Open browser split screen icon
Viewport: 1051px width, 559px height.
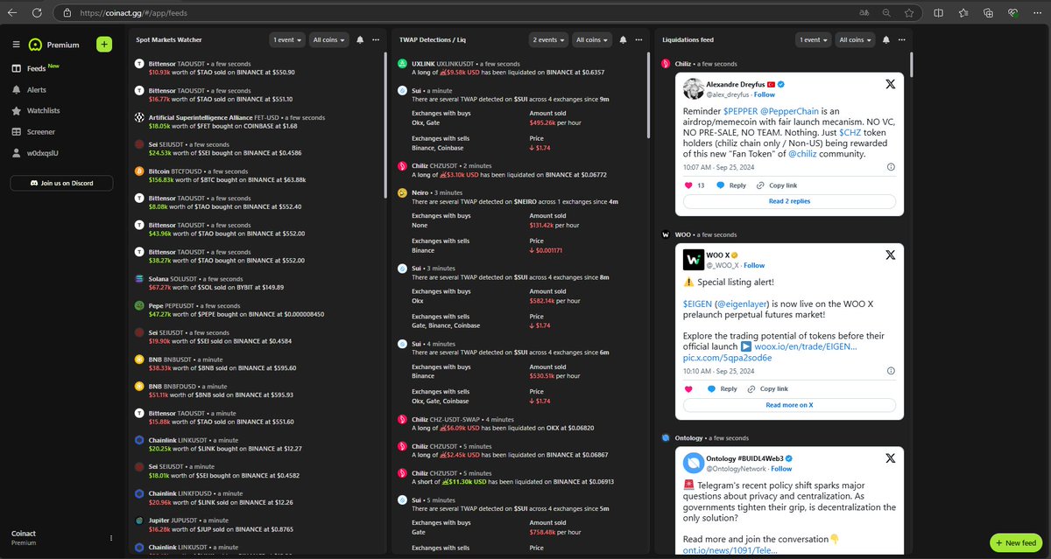tap(940, 13)
